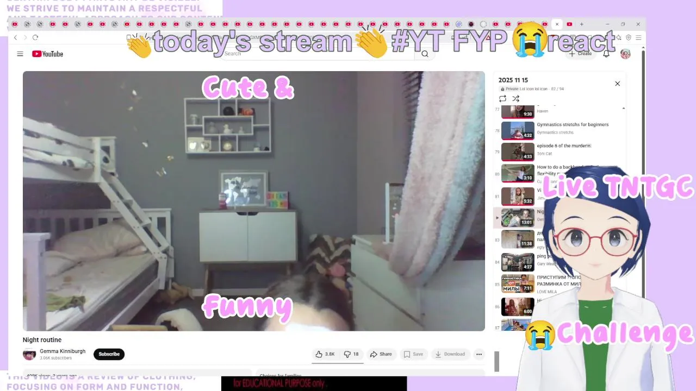Save the video to a playlist
The height and width of the screenshot is (391, 696).
tap(413, 354)
